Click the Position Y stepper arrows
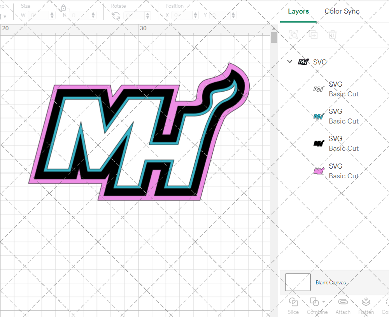389x317 pixels. pyautogui.click(x=233, y=16)
